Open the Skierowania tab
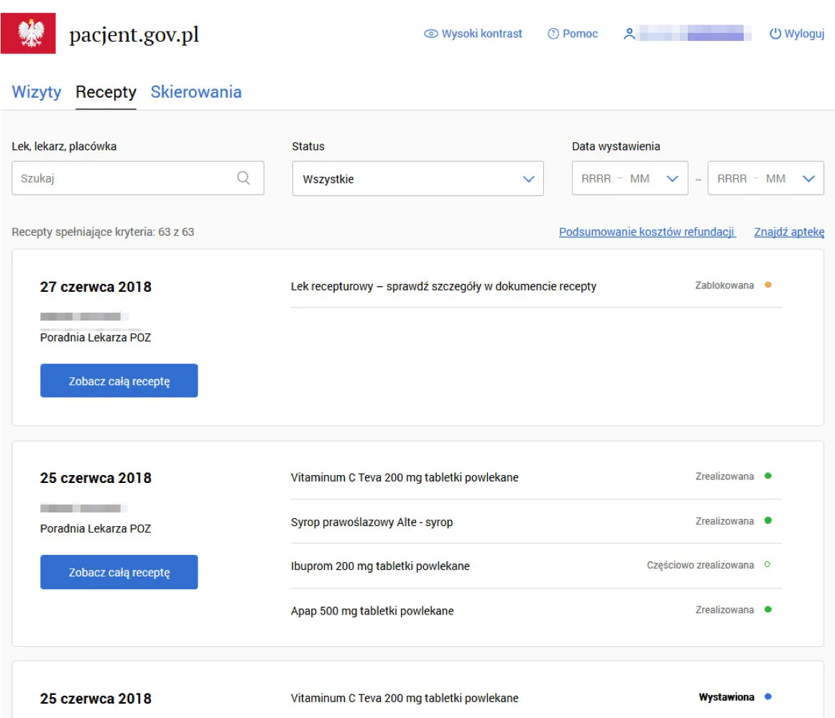 (x=195, y=92)
